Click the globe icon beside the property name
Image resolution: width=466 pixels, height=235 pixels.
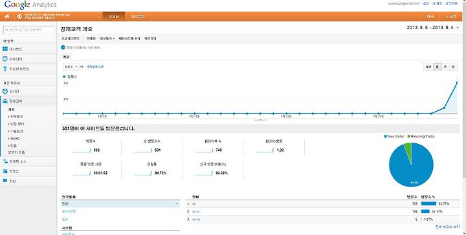coord(19,17)
